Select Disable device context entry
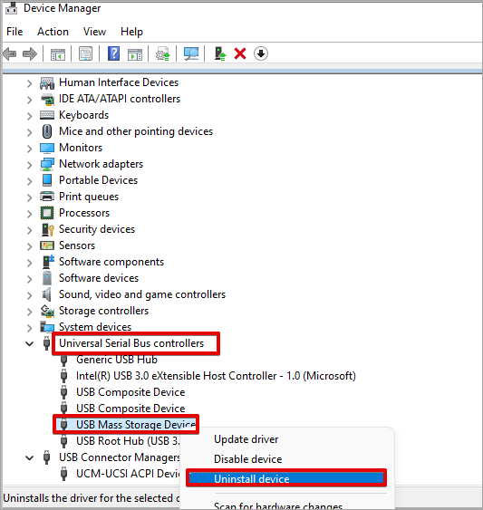This screenshot has width=483, height=510. click(x=247, y=459)
